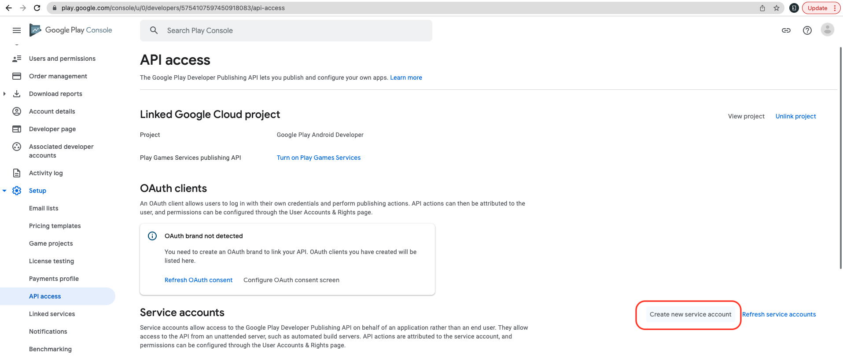
Task: Click the browser profile icon
Action: (794, 8)
